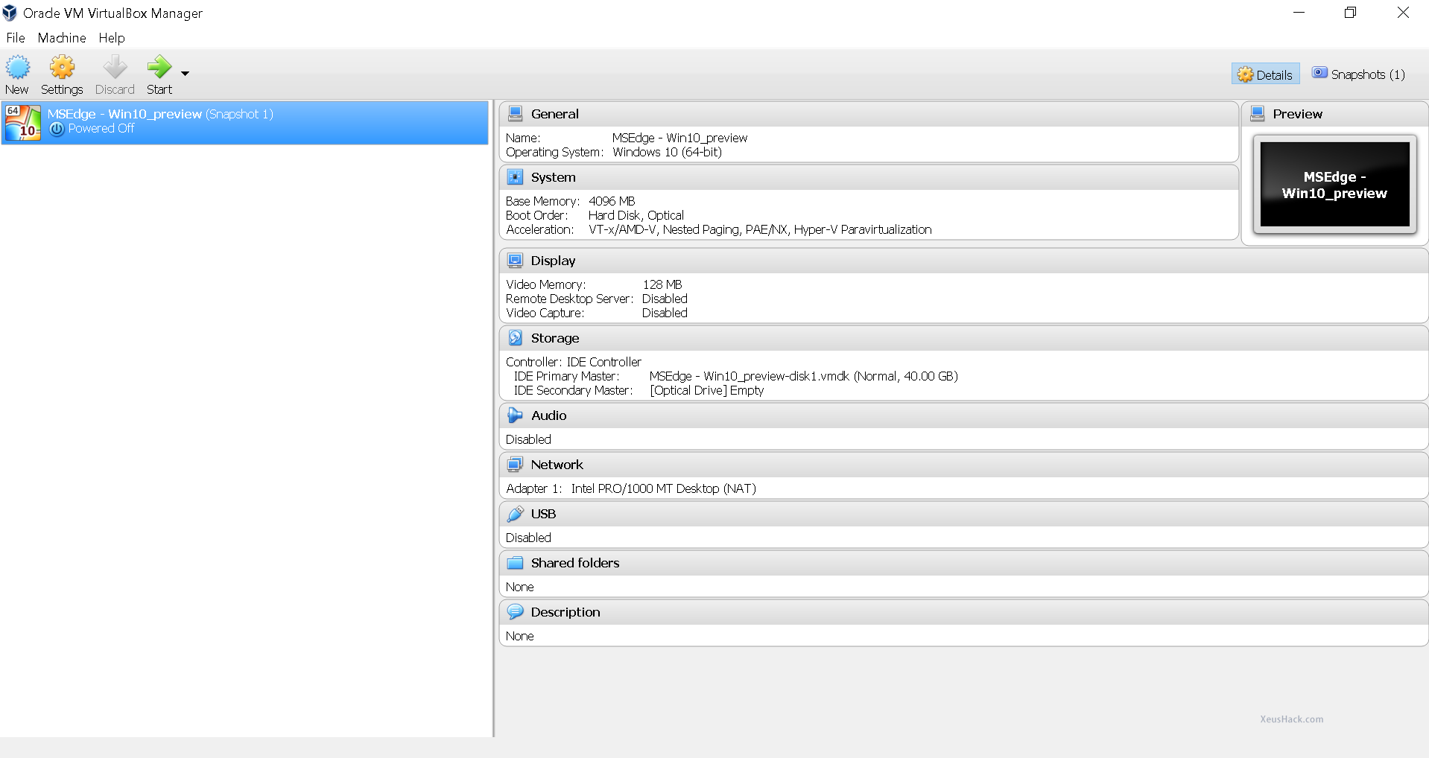Click Name value MSEdge - Win10_preview
The width and height of the screenshot is (1429, 758).
(x=679, y=138)
